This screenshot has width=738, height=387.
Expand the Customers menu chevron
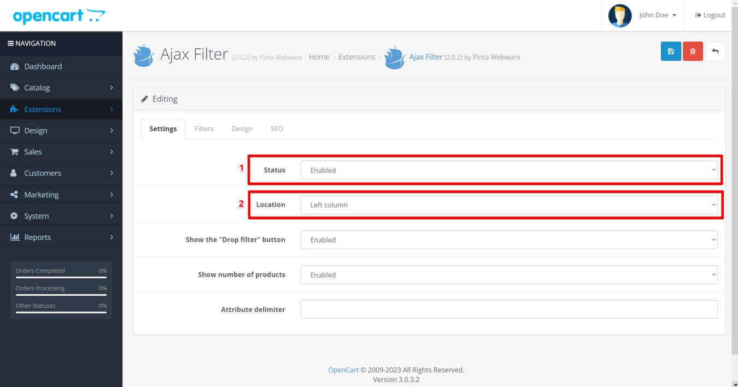coord(112,173)
